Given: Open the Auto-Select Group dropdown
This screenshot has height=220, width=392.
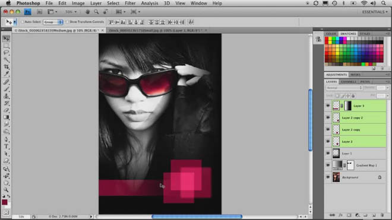Looking at the screenshot, I should [53, 22].
